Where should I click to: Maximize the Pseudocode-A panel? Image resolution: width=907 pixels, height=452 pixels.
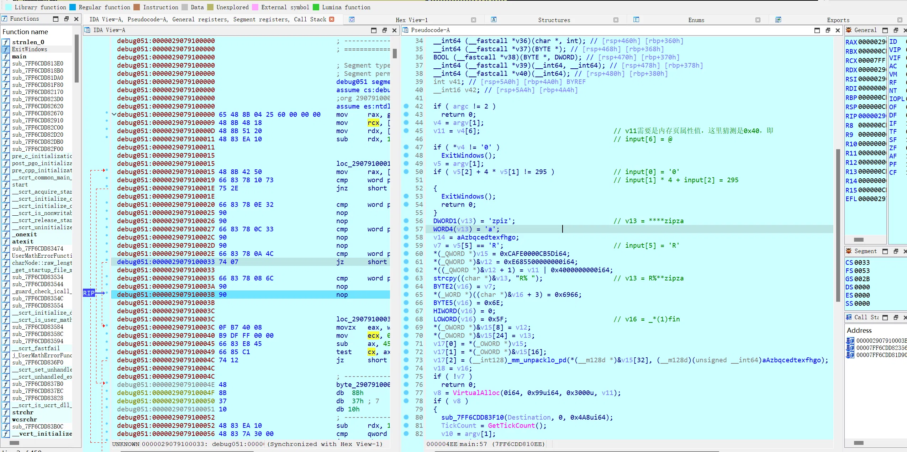pyautogui.click(x=817, y=30)
